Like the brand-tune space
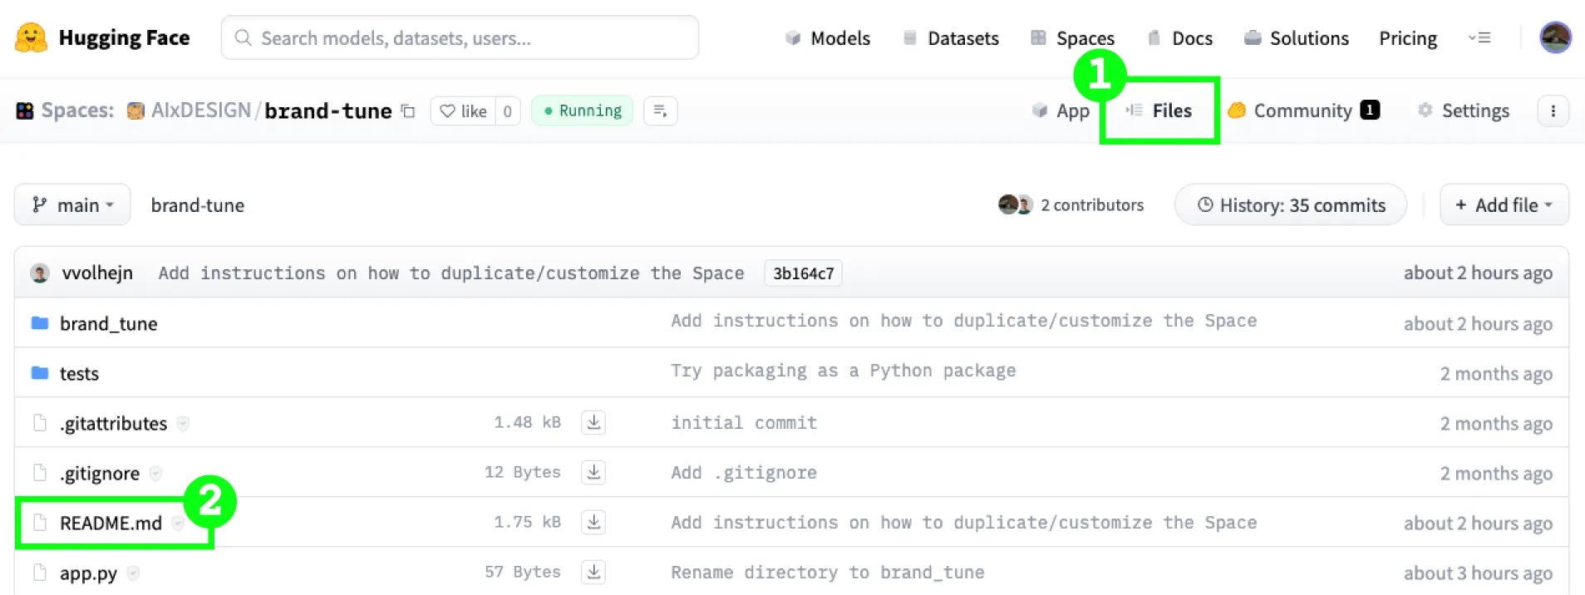1585x595 pixels. pyautogui.click(x=464, y=111)
